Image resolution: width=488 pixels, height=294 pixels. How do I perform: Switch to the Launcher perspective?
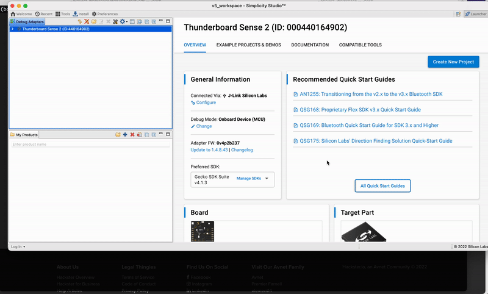tap(476, 14)
